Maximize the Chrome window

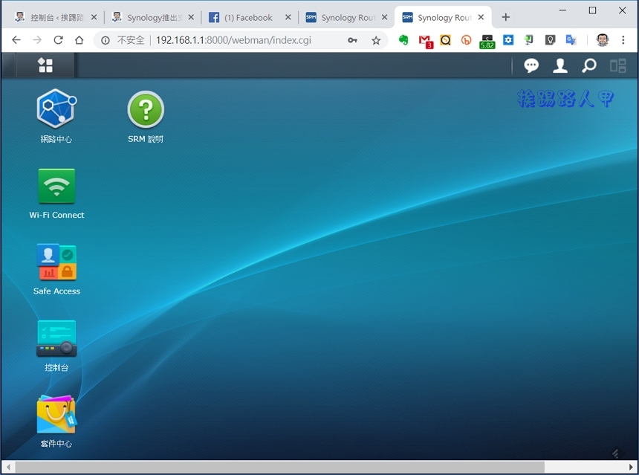tap(592, 10)
